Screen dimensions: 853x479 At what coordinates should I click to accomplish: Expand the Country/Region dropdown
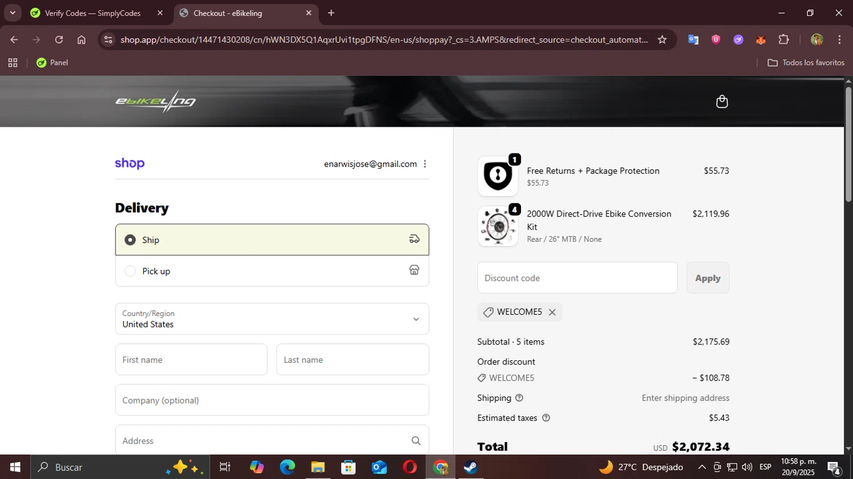click(272, 319)
